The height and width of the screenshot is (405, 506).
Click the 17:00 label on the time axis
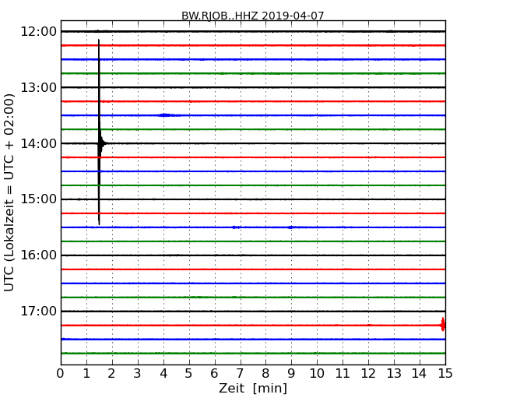(x=38, y=311)
